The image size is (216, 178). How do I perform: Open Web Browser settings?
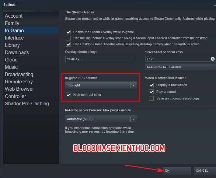click(x=31, y=89)
